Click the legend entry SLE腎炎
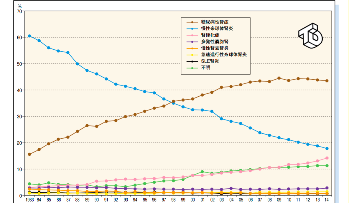The image size is (349, 203). [210, 61]
